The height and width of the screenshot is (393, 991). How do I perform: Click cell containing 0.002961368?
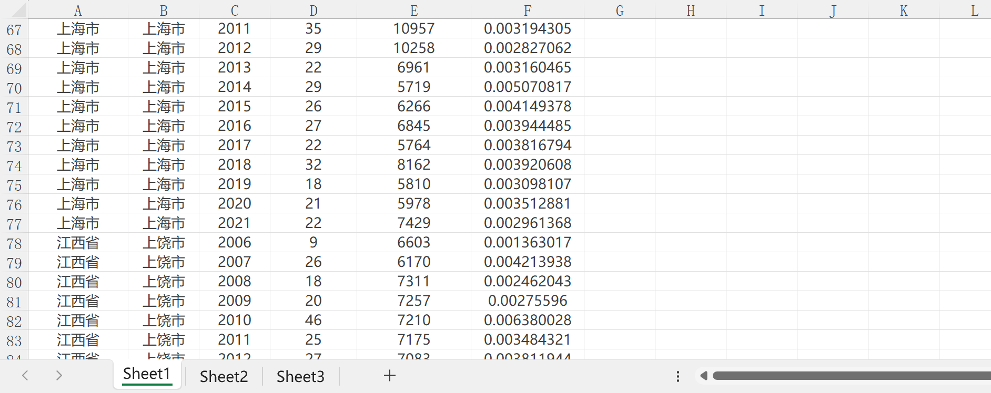[x=528, y=223]
